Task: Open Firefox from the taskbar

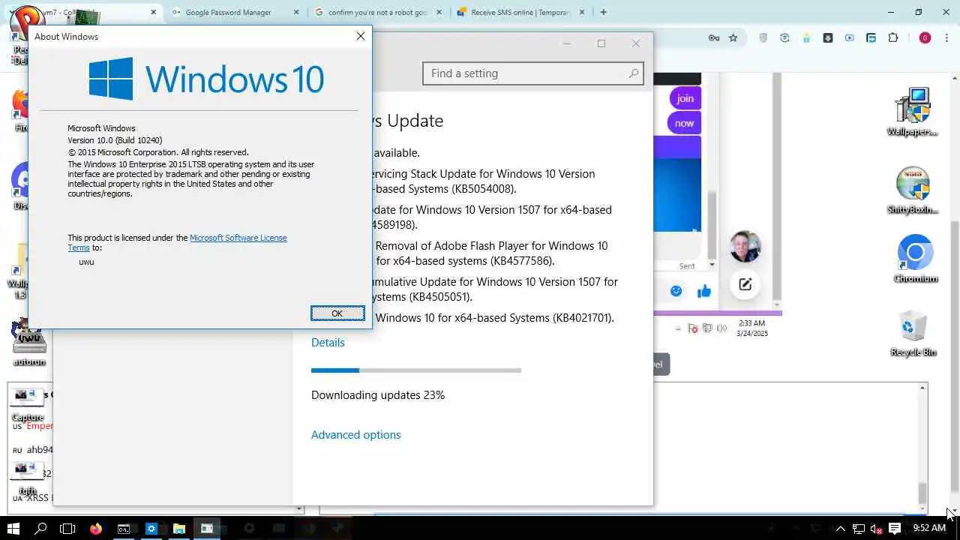Action: pos(95,529)
